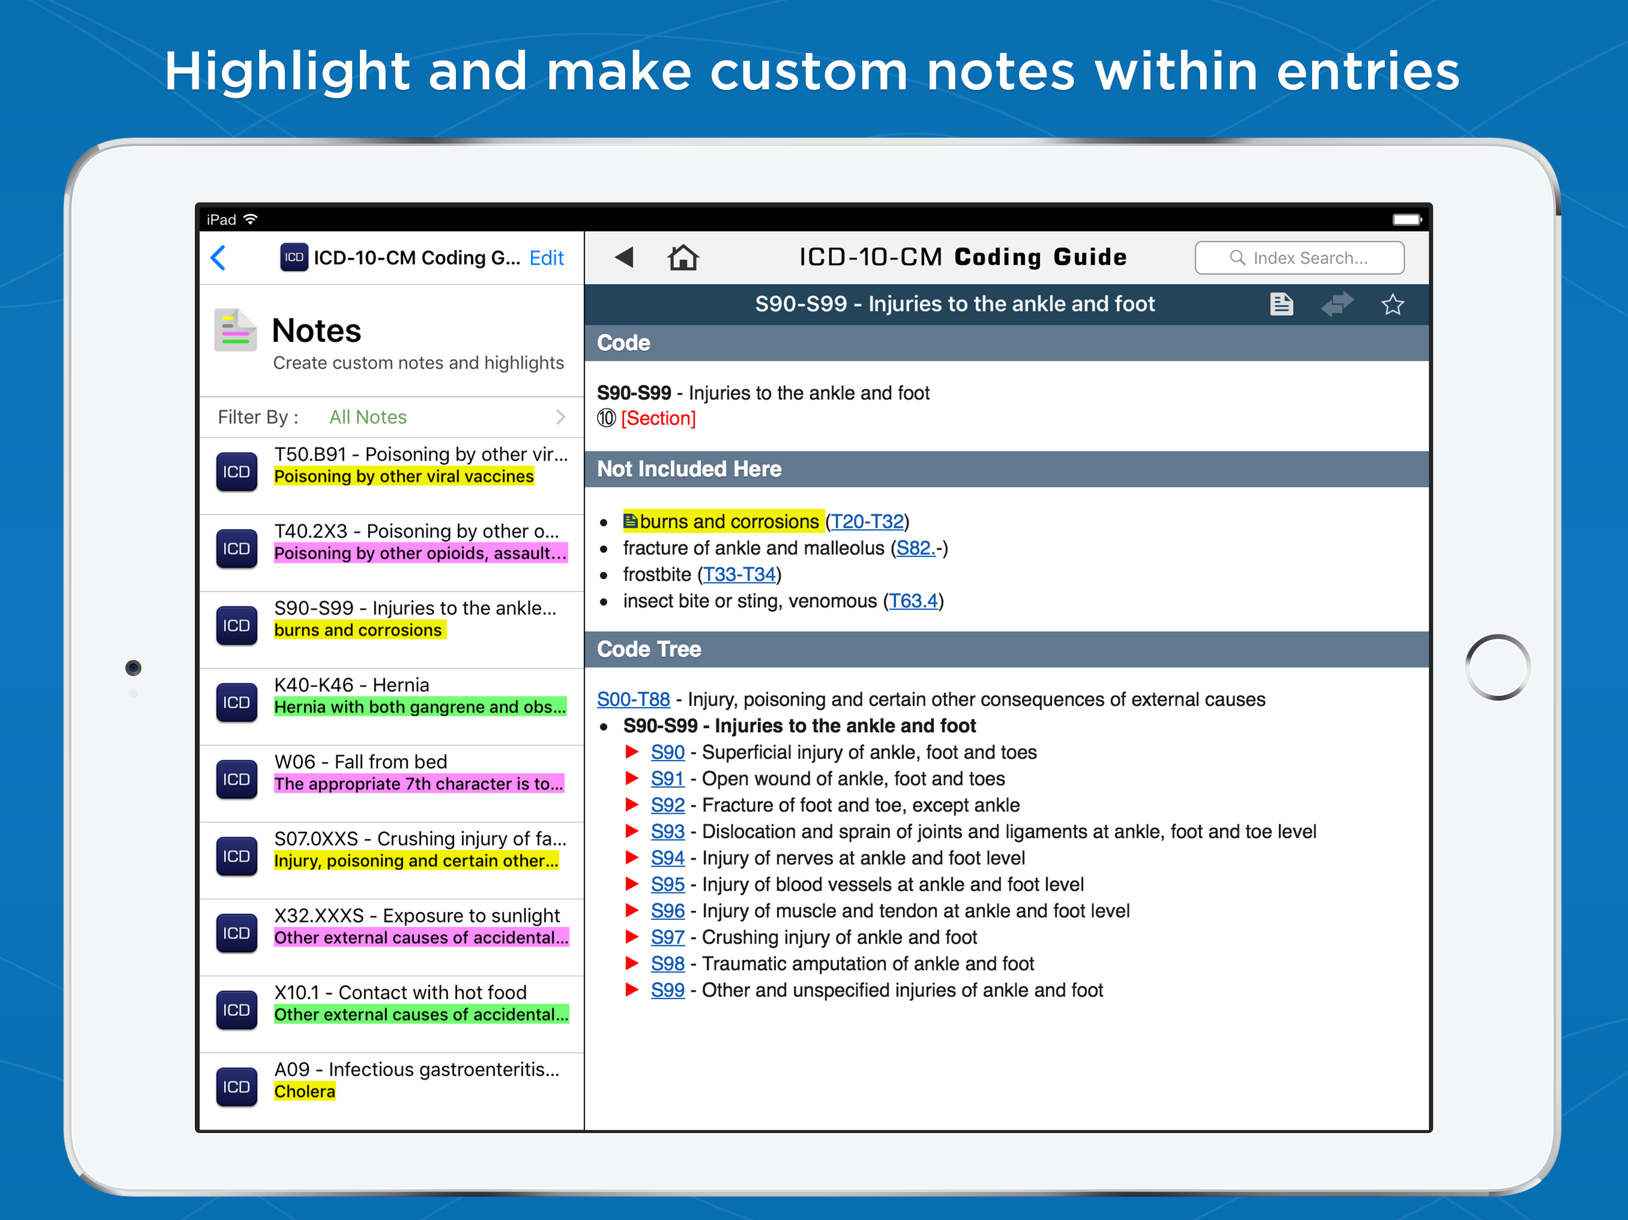Tap the Index Search field
1628x1220 pixels.
[x=1299, y=257]
